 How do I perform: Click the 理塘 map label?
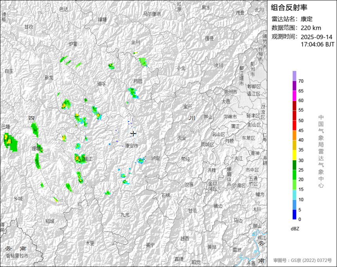coord(36,148)
